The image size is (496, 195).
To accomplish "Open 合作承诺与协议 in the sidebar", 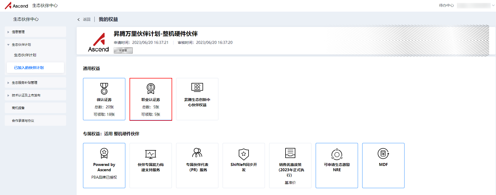I will click(x=35, y=120).
